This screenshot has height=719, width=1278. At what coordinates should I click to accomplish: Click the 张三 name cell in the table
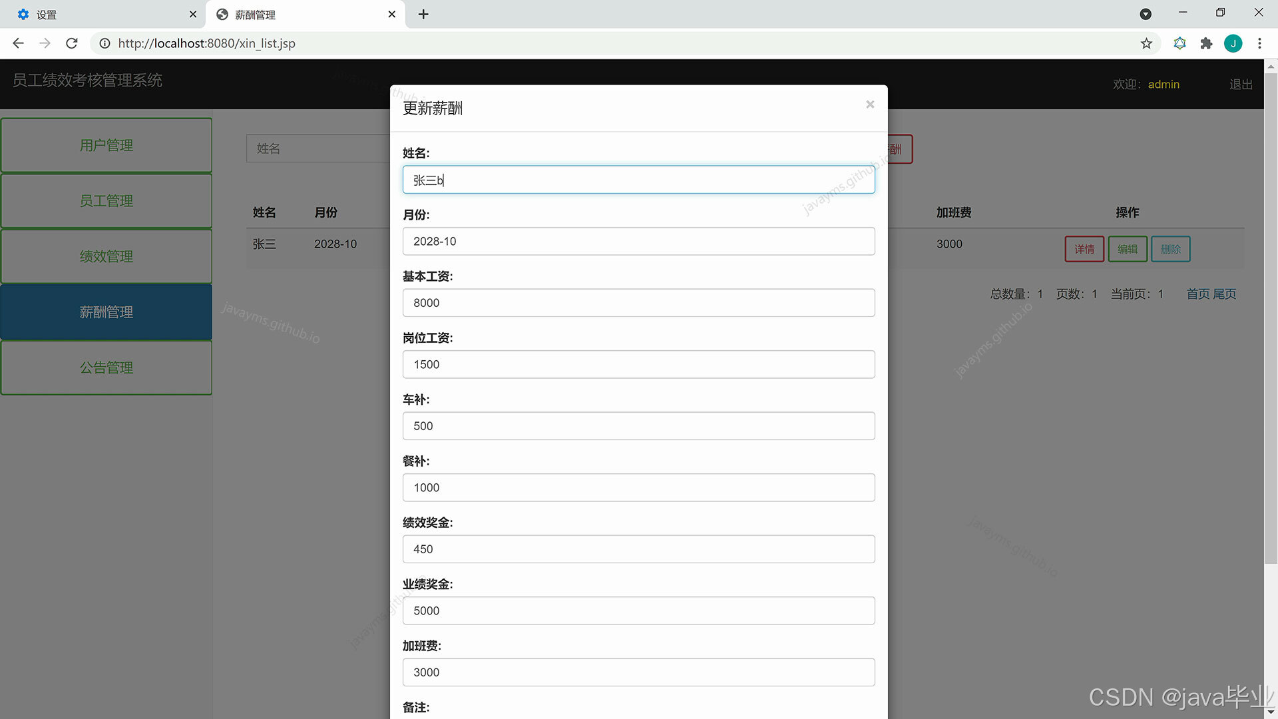(264, 244)
